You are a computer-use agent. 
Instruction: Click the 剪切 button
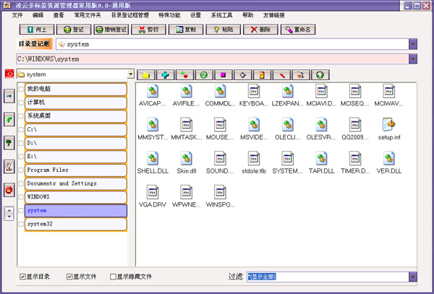(x=148, y=30)
